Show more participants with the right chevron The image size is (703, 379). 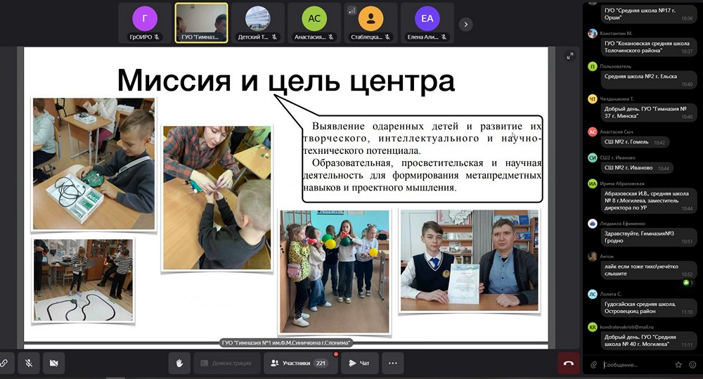pyautogui.click(x=465, y=23)
